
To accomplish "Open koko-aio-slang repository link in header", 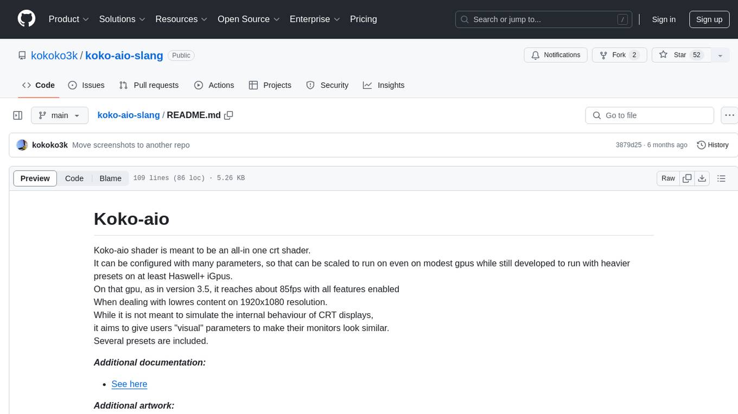I will pyautogui.click(x=124, y=55).
